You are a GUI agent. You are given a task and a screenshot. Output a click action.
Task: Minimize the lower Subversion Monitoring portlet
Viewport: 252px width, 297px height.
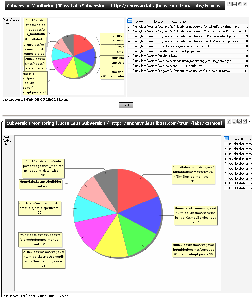pyautogui.click(x=234, y=121)
